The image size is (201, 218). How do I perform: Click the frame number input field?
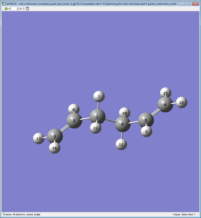13,9
